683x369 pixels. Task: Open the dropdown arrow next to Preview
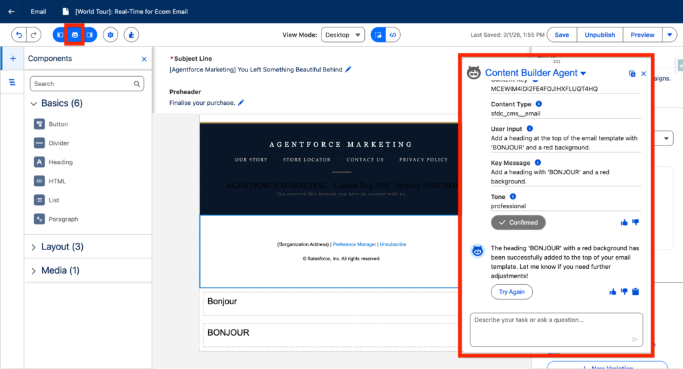point(670,35)
